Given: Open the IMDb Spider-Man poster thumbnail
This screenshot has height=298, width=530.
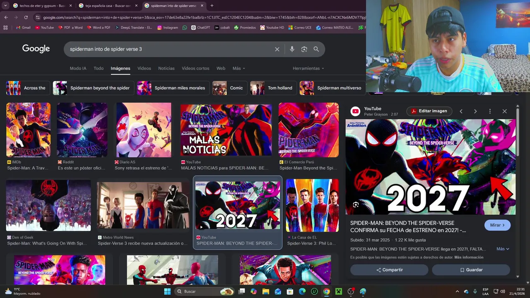Looking at the screenshot, I should (x=28, y=130).
